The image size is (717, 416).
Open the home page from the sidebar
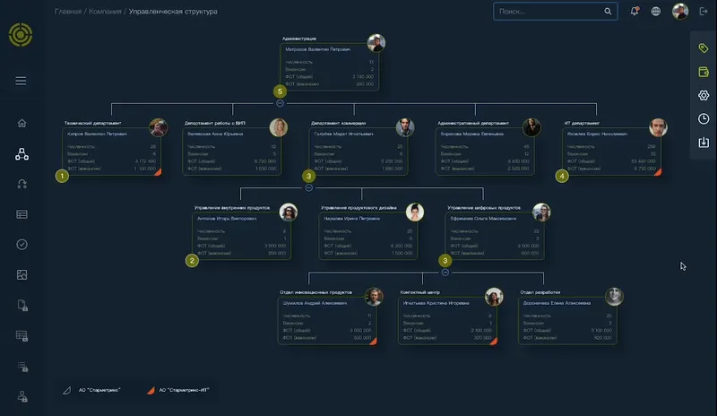[22, 123]
